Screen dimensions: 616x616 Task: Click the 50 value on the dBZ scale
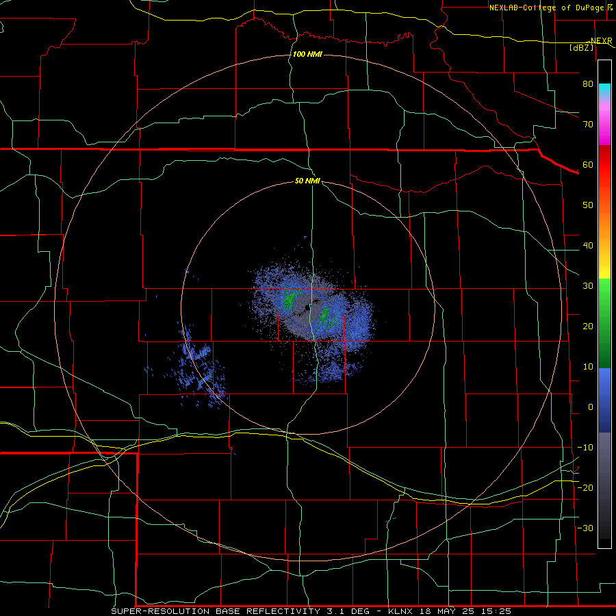click(x=588, y=205)
